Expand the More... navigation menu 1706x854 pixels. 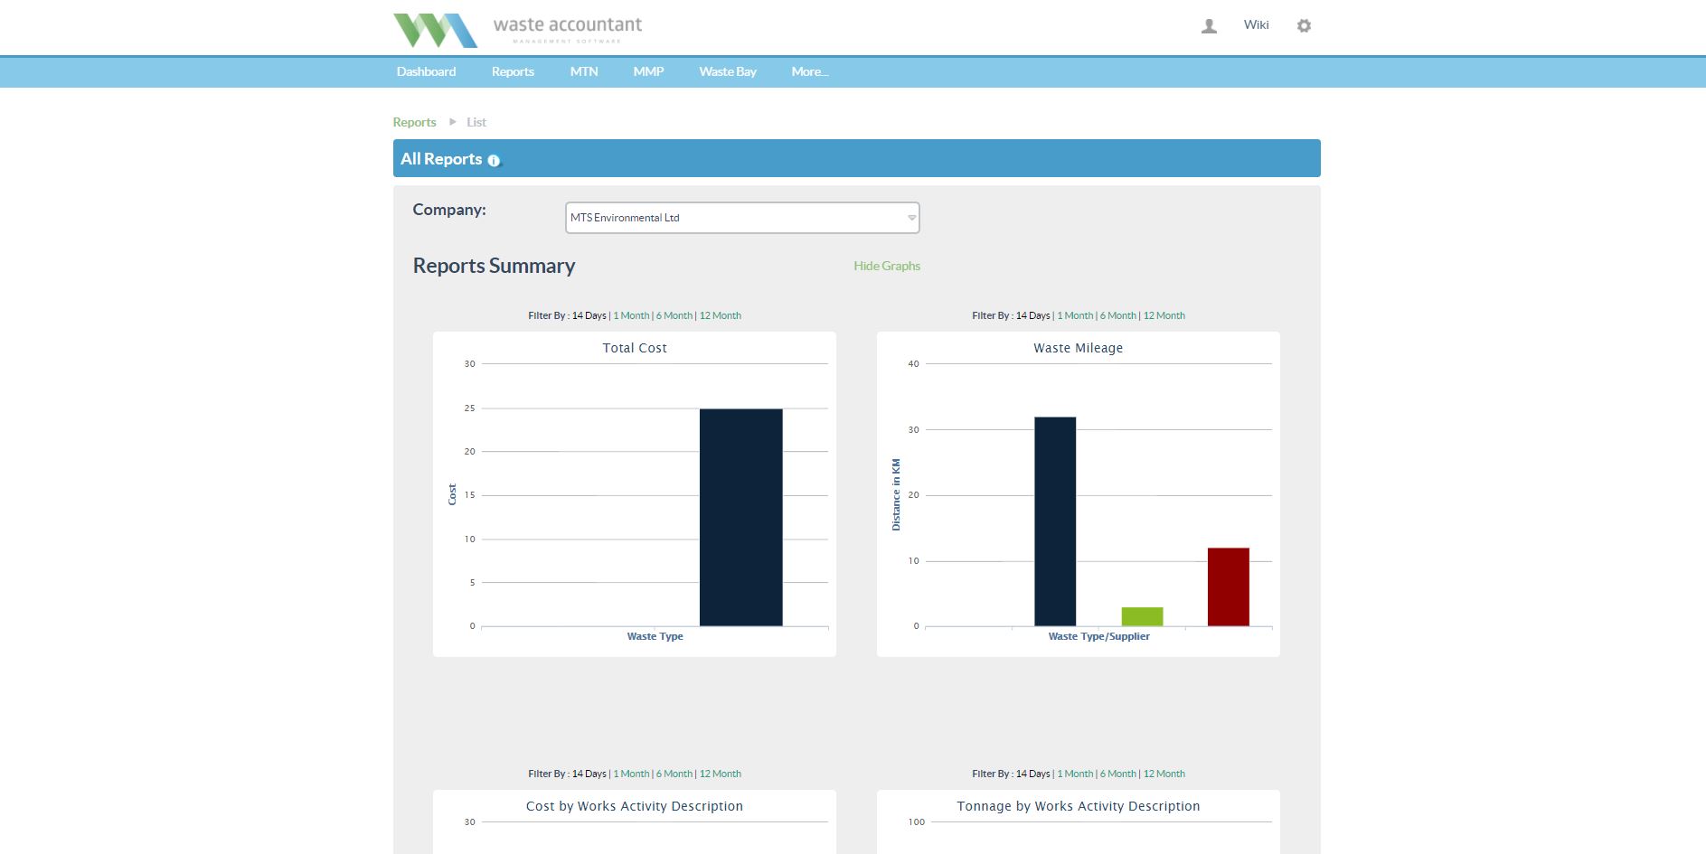[x=809, y=72]
